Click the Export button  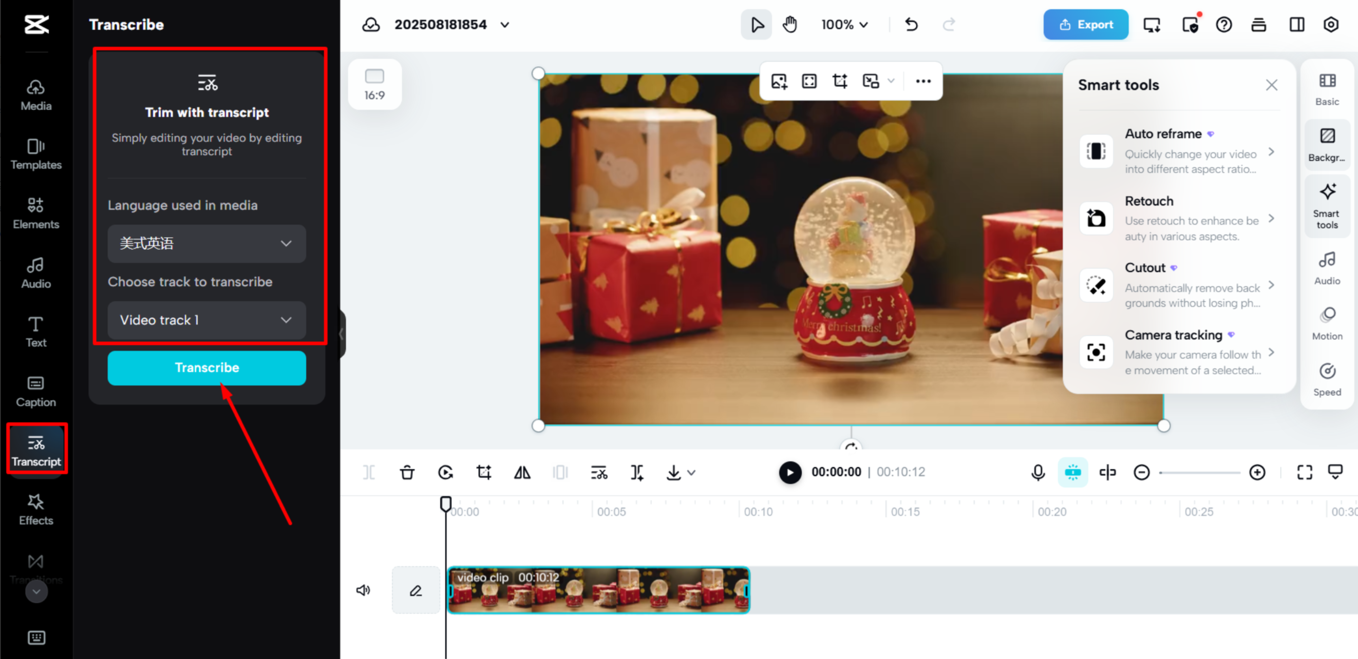click(1085, 25)
